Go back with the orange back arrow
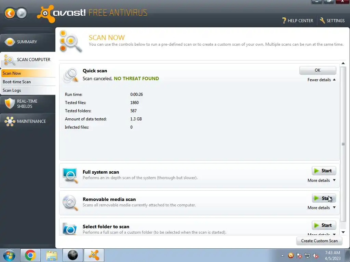The width and height of the screenshot is (350, 262). tap(10, 13)
